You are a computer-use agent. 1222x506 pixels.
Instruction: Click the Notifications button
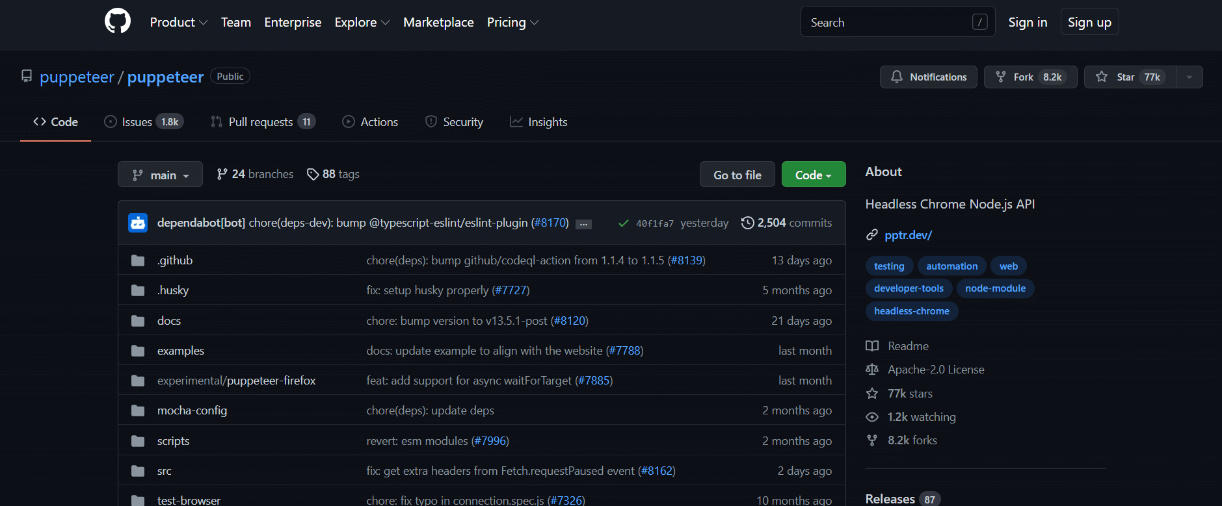click(x=929, y=77)
